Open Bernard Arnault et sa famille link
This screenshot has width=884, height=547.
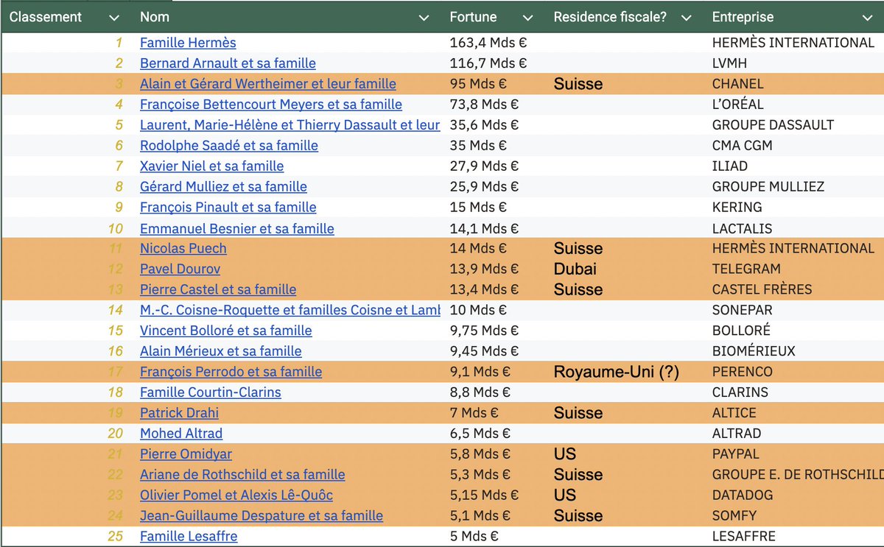pos(228,63)
